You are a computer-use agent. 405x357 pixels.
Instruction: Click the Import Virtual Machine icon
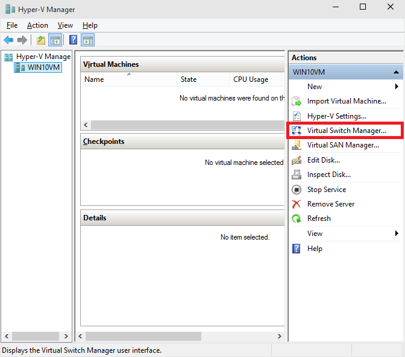tap(297, 101)
